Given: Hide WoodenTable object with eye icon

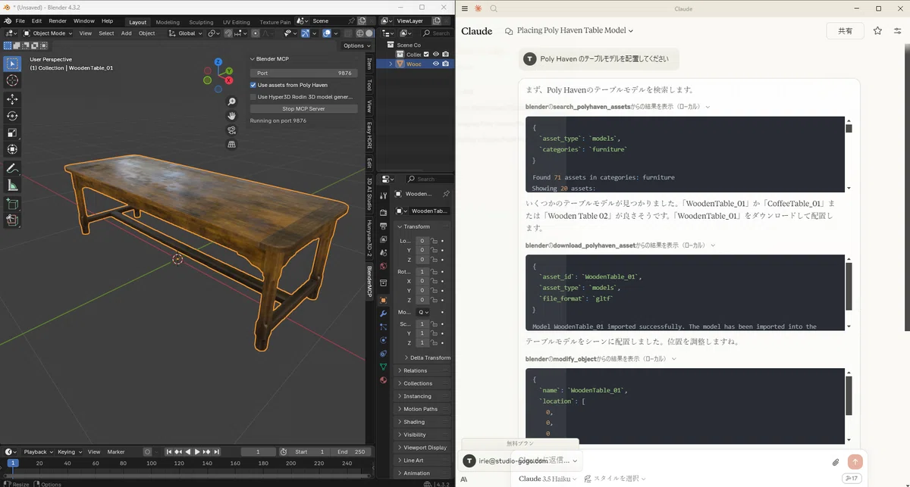Looking at the screenshot, I should 436,64.
